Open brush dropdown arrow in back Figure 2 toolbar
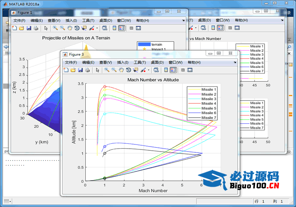This screenshot has height=207, width=296. click(x=196, y=28)
